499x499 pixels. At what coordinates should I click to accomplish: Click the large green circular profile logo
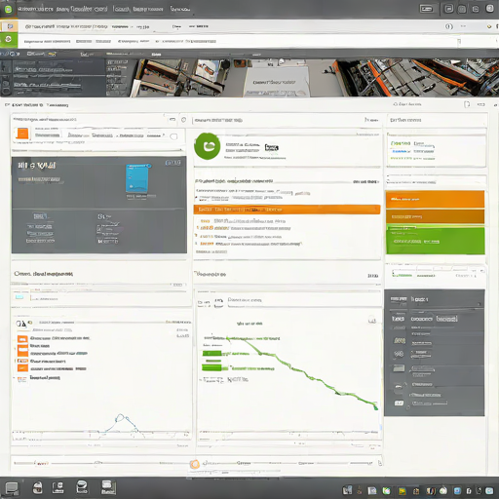[207, 146]
